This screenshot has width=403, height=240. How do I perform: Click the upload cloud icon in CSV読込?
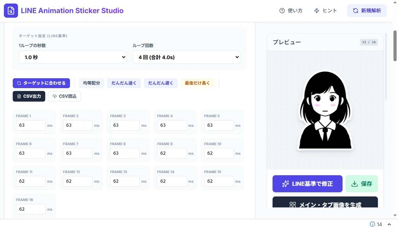tap(54, 96)
